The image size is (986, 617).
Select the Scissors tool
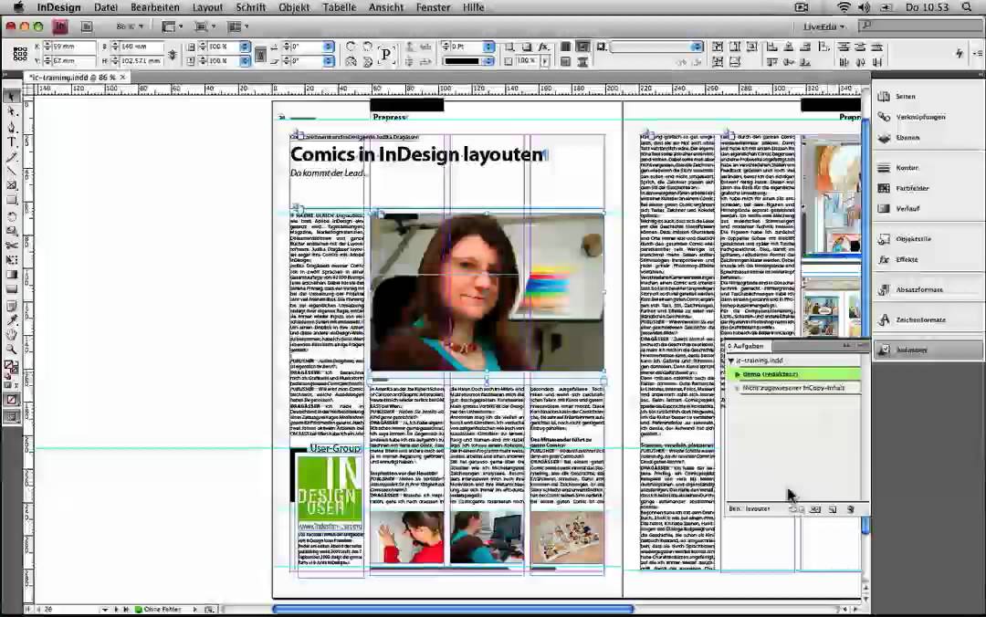[x=11, y=245]
